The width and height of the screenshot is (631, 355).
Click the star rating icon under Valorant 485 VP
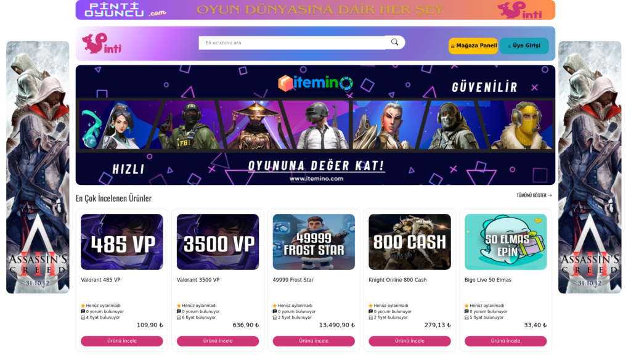(x=83, y=306)
